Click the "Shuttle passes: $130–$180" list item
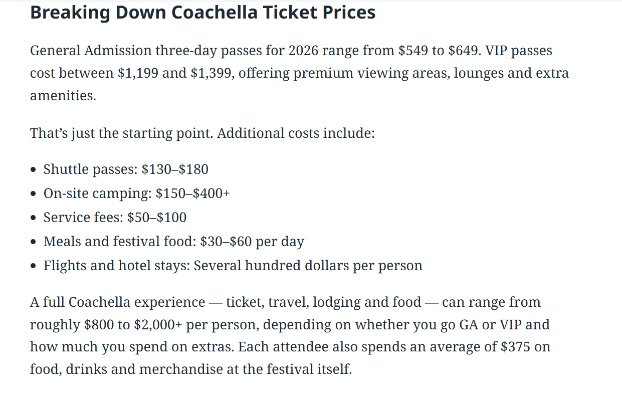 click(x=125, y=169)
